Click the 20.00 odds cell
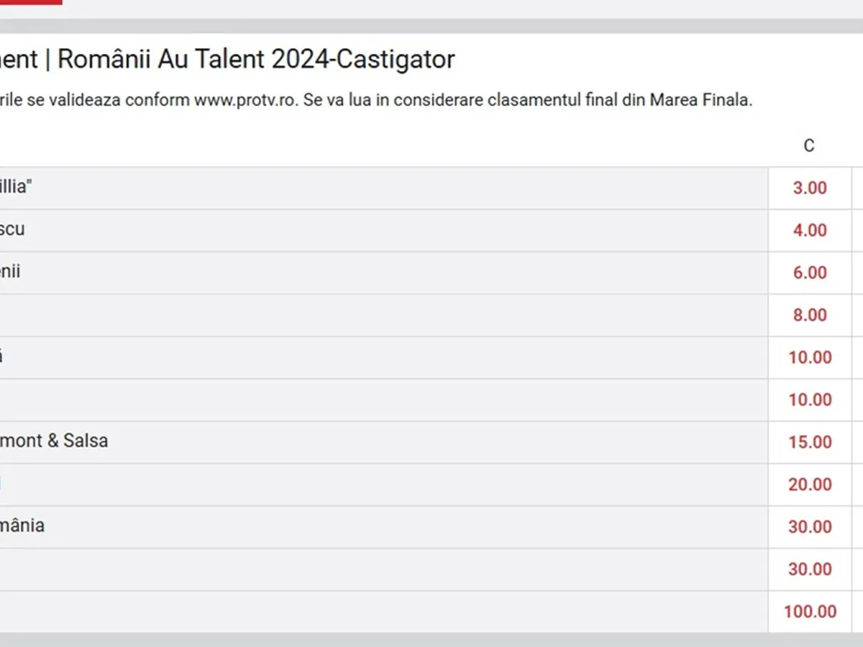This screenshot has height=647, width=863. click(810, 485)
